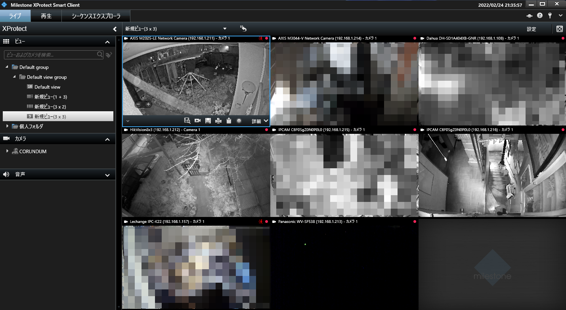Expand the 音声 audio section chevron
566x310 pixels.
click(x=107, y=175)
